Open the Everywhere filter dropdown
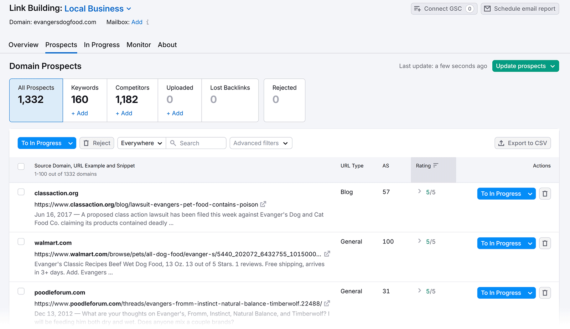This screenshot has height=329, width=570. [141, 143]
